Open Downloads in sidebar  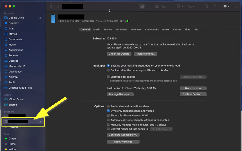pyautogui.click(x=15, y=72)
